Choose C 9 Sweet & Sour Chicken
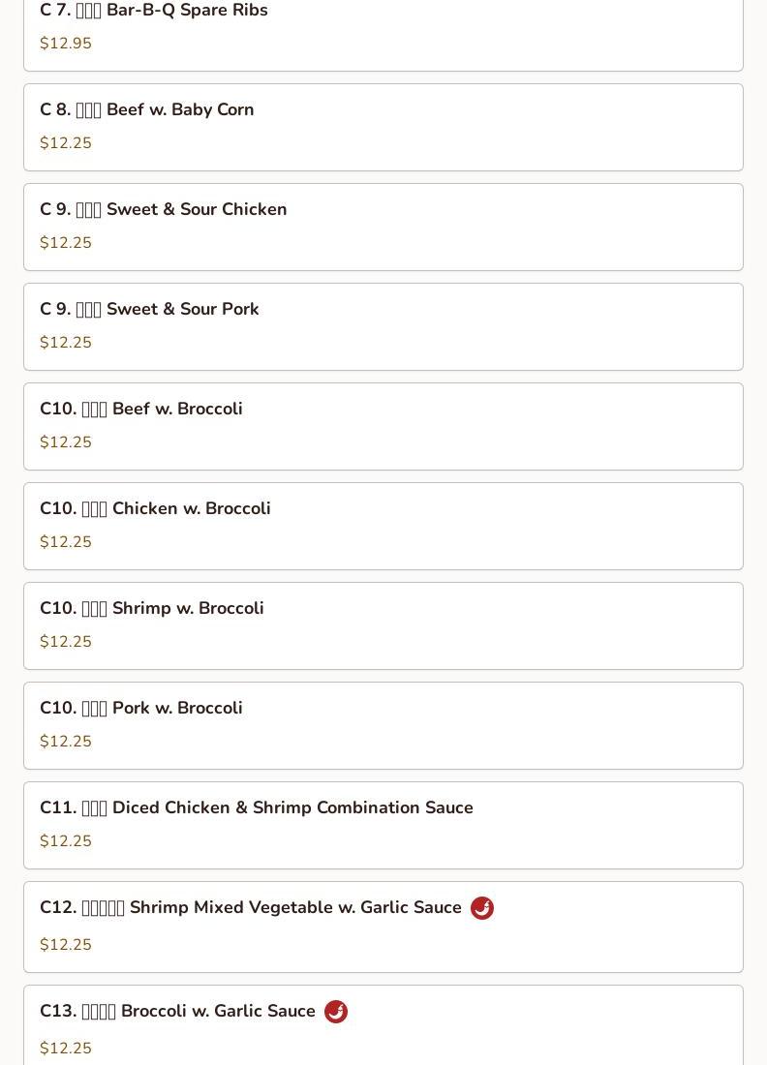This screenshot has width=767, height=1065. click(x=383, y=227)
